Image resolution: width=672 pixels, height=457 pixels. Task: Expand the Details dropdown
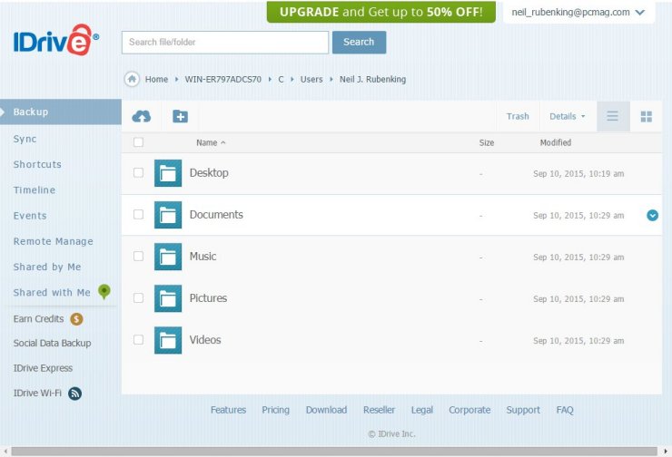pos(567,116)
